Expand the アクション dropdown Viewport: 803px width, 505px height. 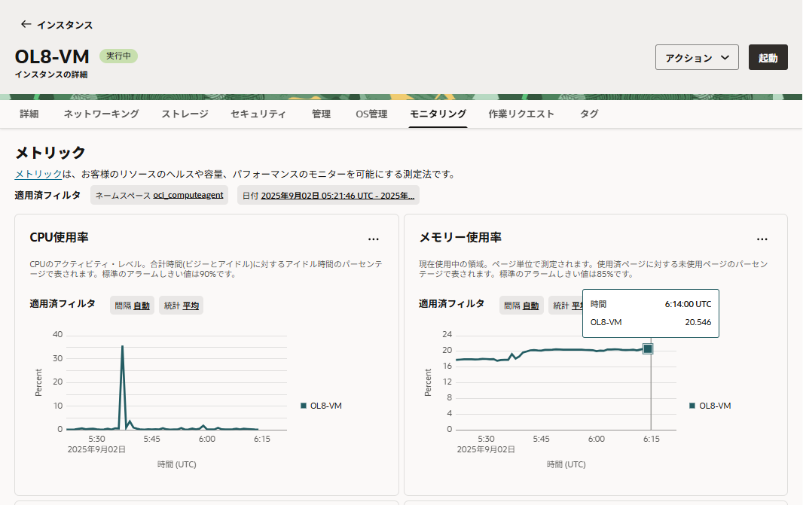696,57
